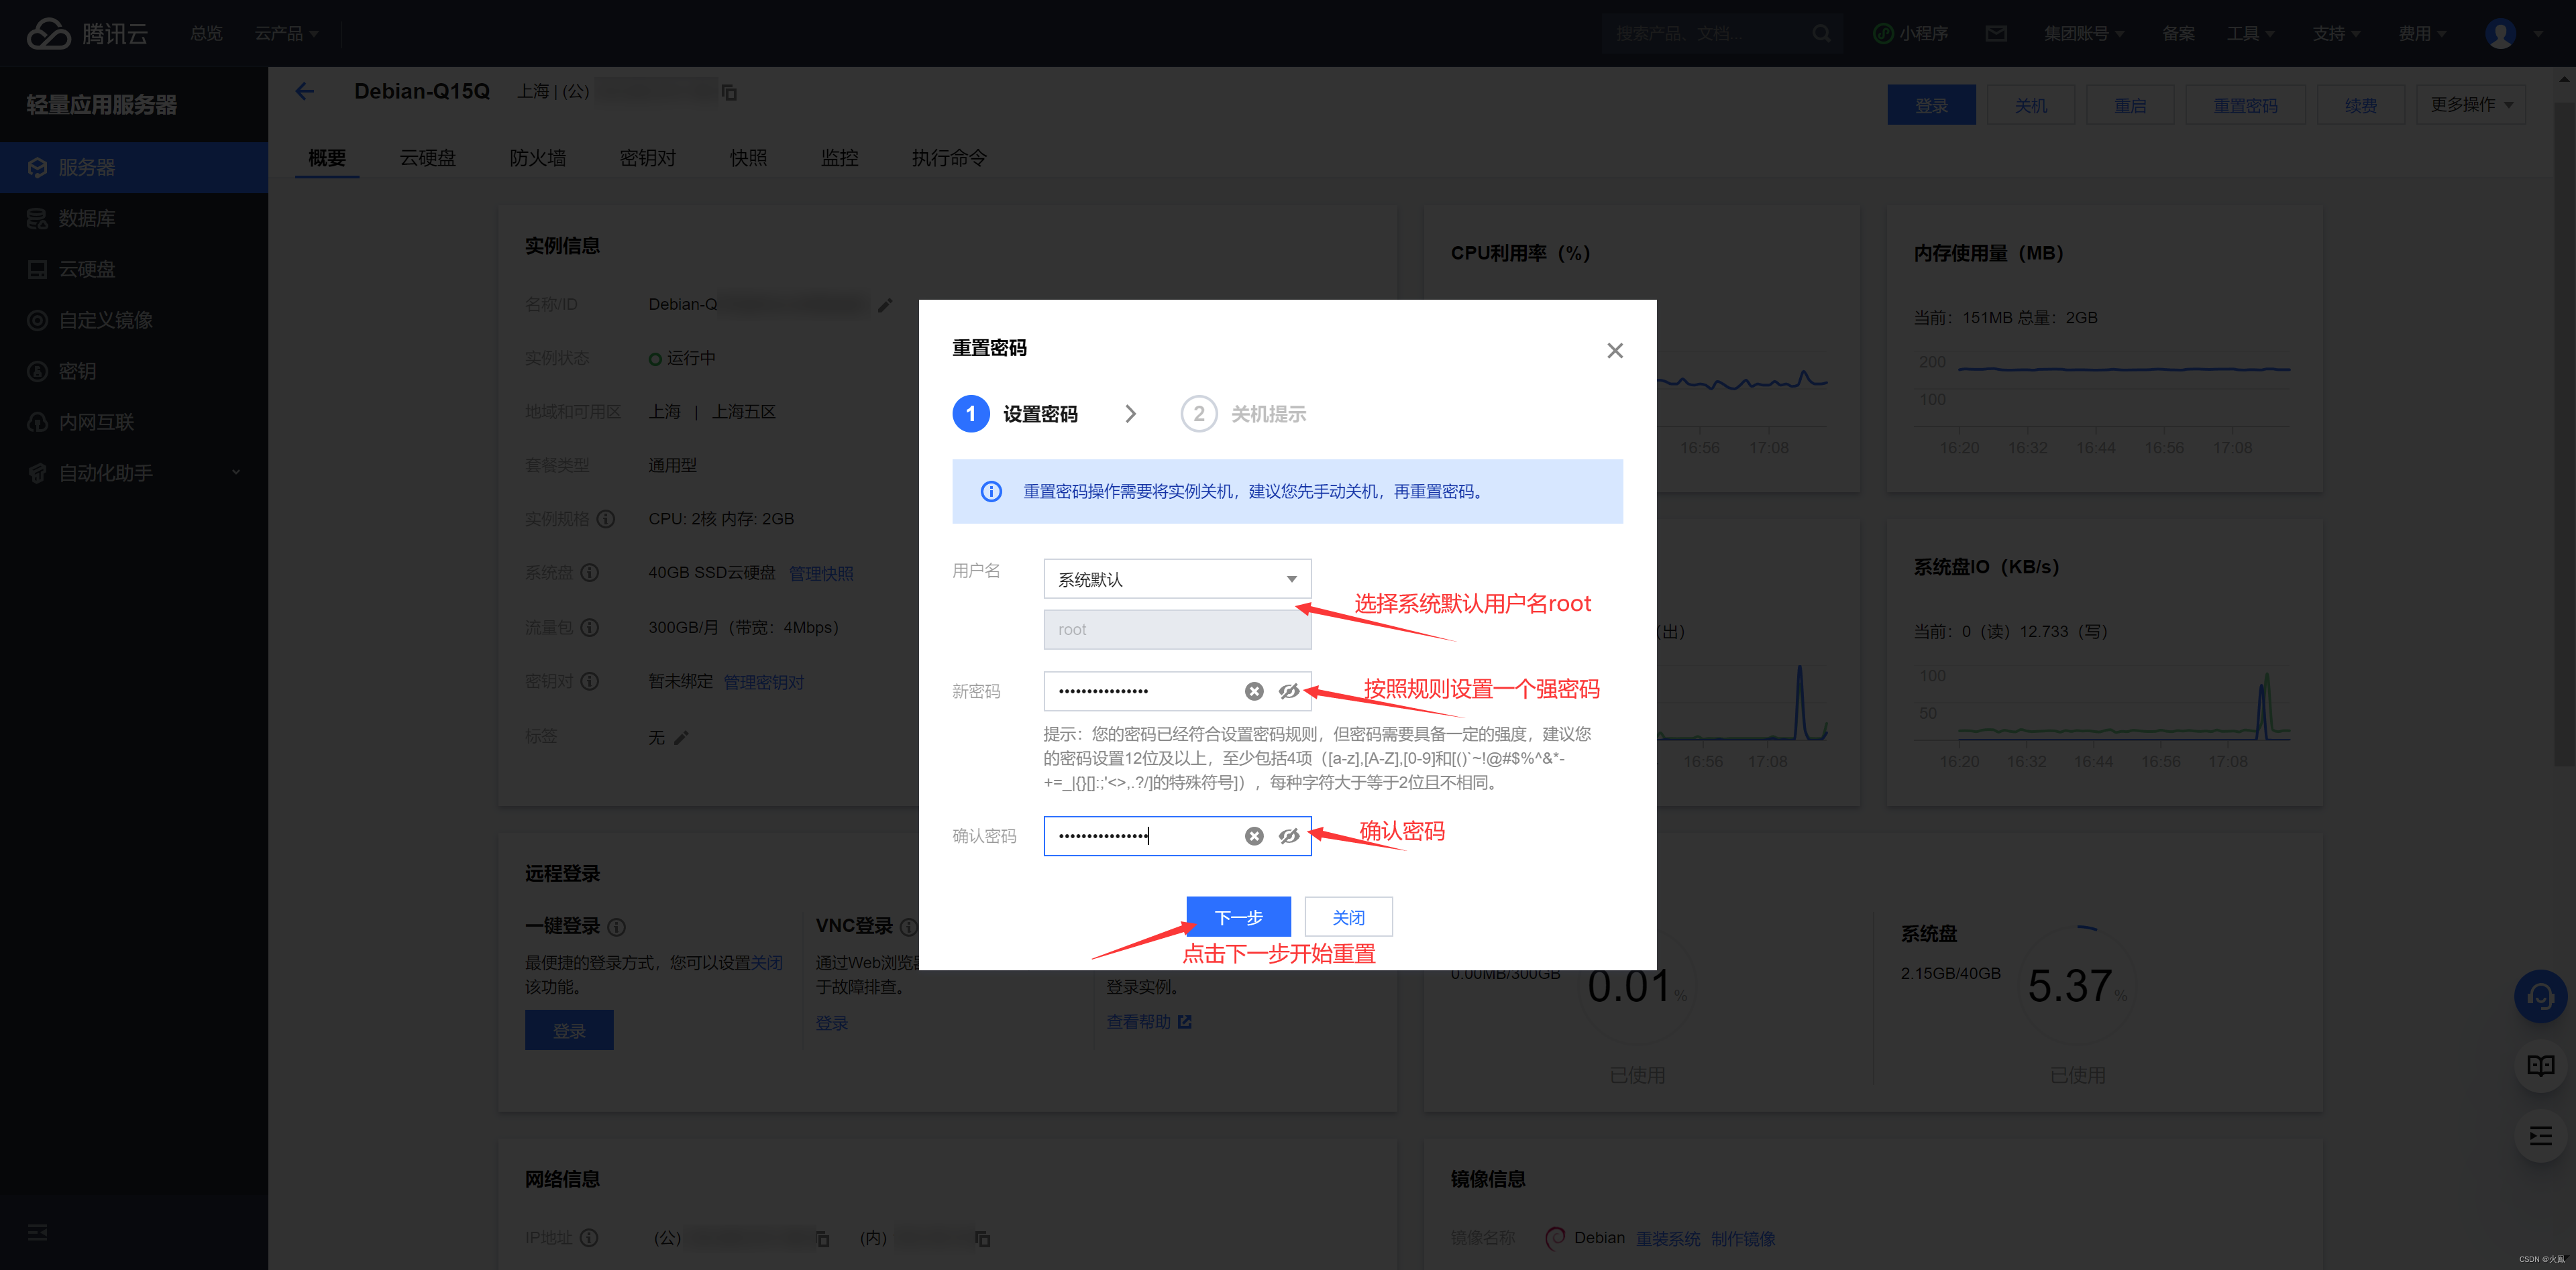Toggle visibility of 确认密码 field
This screenshot has height=1270, width=2576.
tap(1289, 836)
